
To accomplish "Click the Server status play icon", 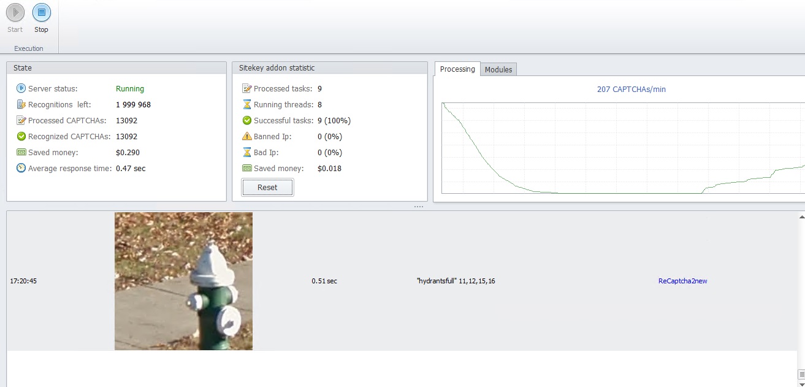I will (21, 88).
